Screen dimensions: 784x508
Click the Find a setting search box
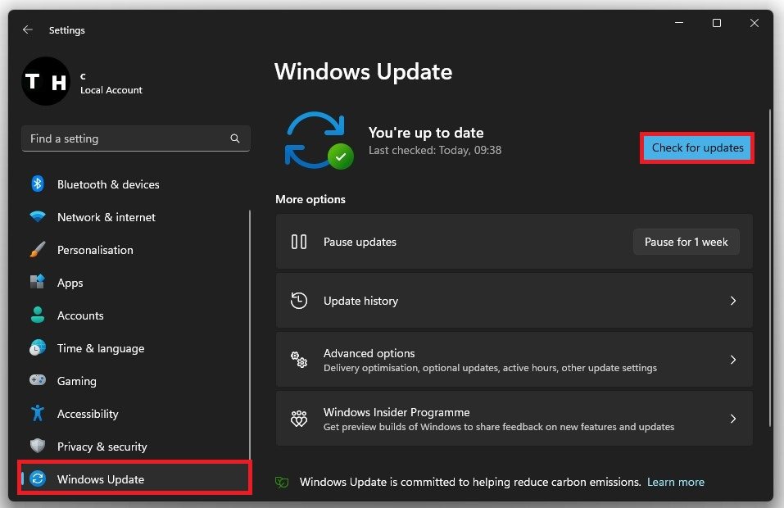point(127,139)
